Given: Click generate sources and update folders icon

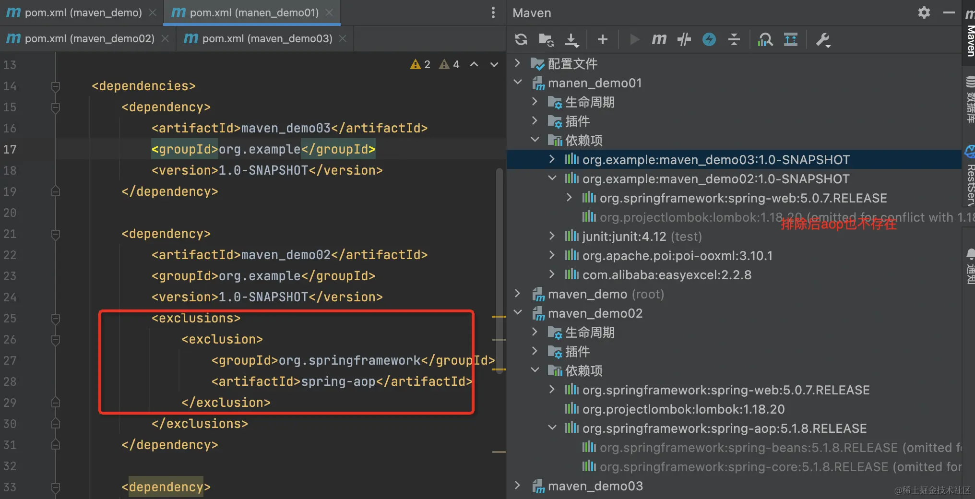Looking at the screenshot, I should [x=546, y=39].
